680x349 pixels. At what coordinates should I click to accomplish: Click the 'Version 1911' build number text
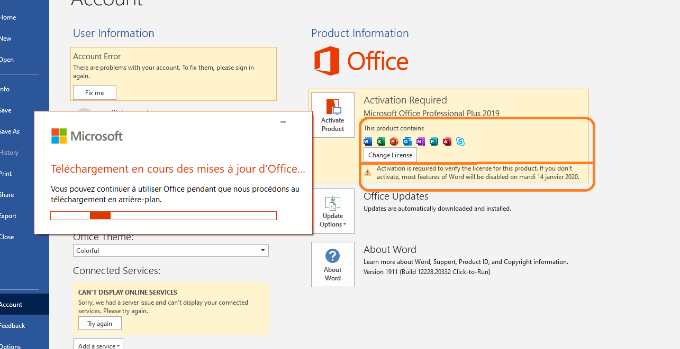pyautogui.click(x=427, y=272)
